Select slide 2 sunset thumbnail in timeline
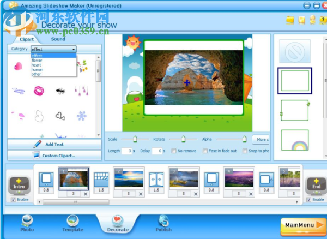The height and width of the screenshot is (239, 327). click(x=129, y=179)
